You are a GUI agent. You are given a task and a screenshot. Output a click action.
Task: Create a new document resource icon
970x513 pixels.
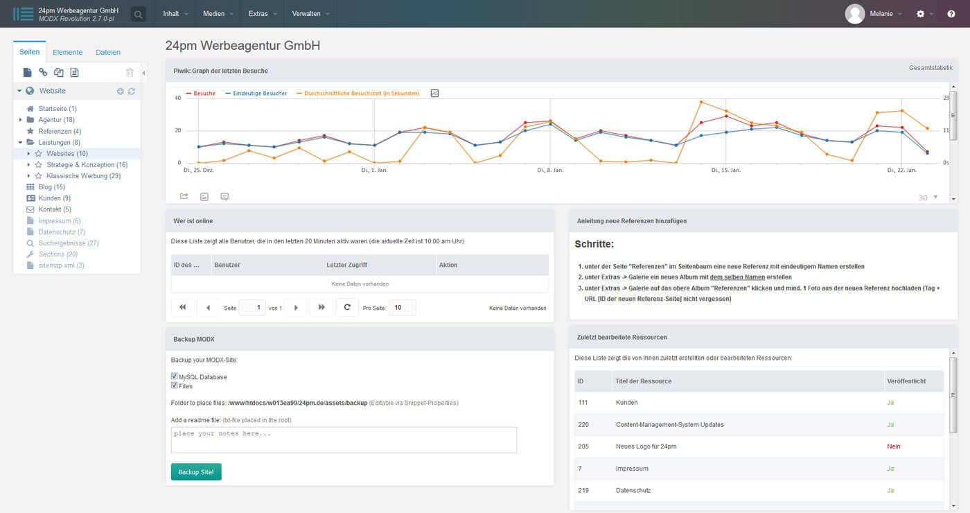tap(28, 72)
